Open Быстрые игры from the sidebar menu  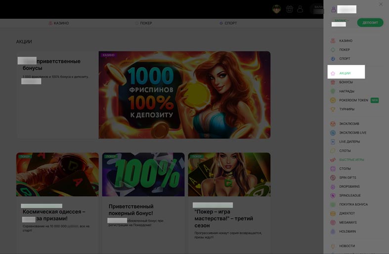tap(351, 160)
